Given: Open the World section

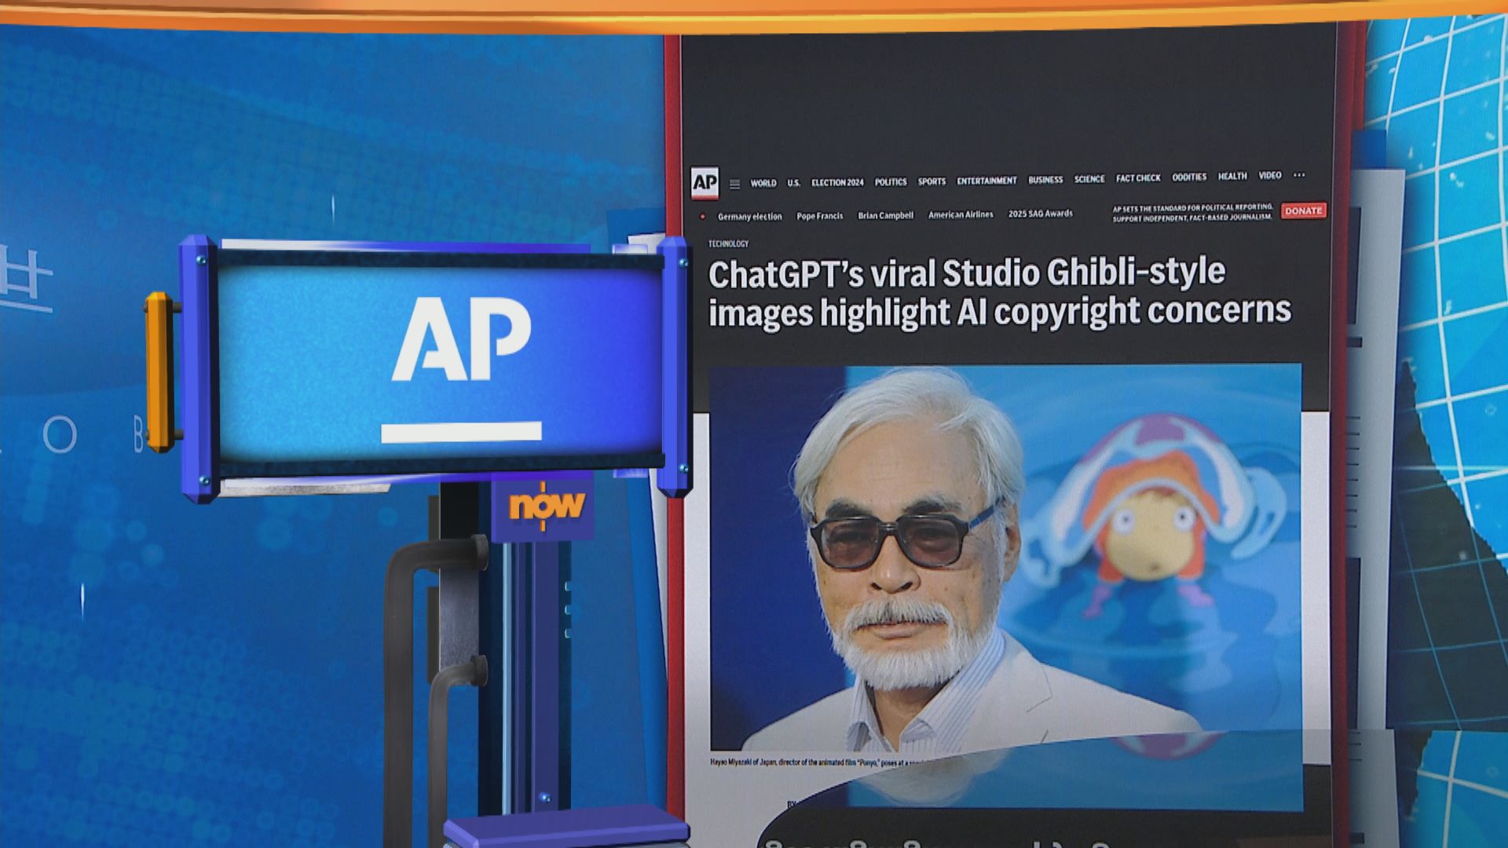Looking at the screenshot, I should (763, 183).
